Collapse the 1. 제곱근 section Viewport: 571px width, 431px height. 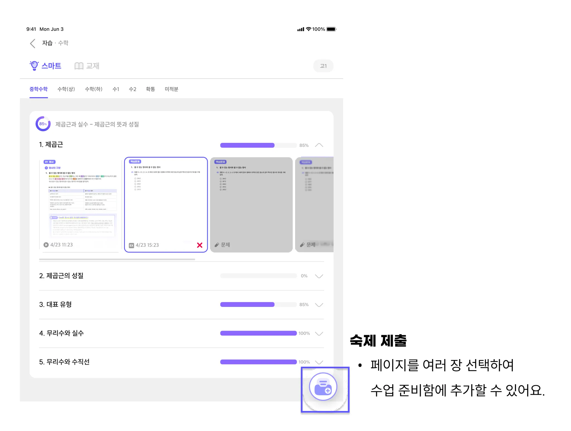[x=319, y=145]
